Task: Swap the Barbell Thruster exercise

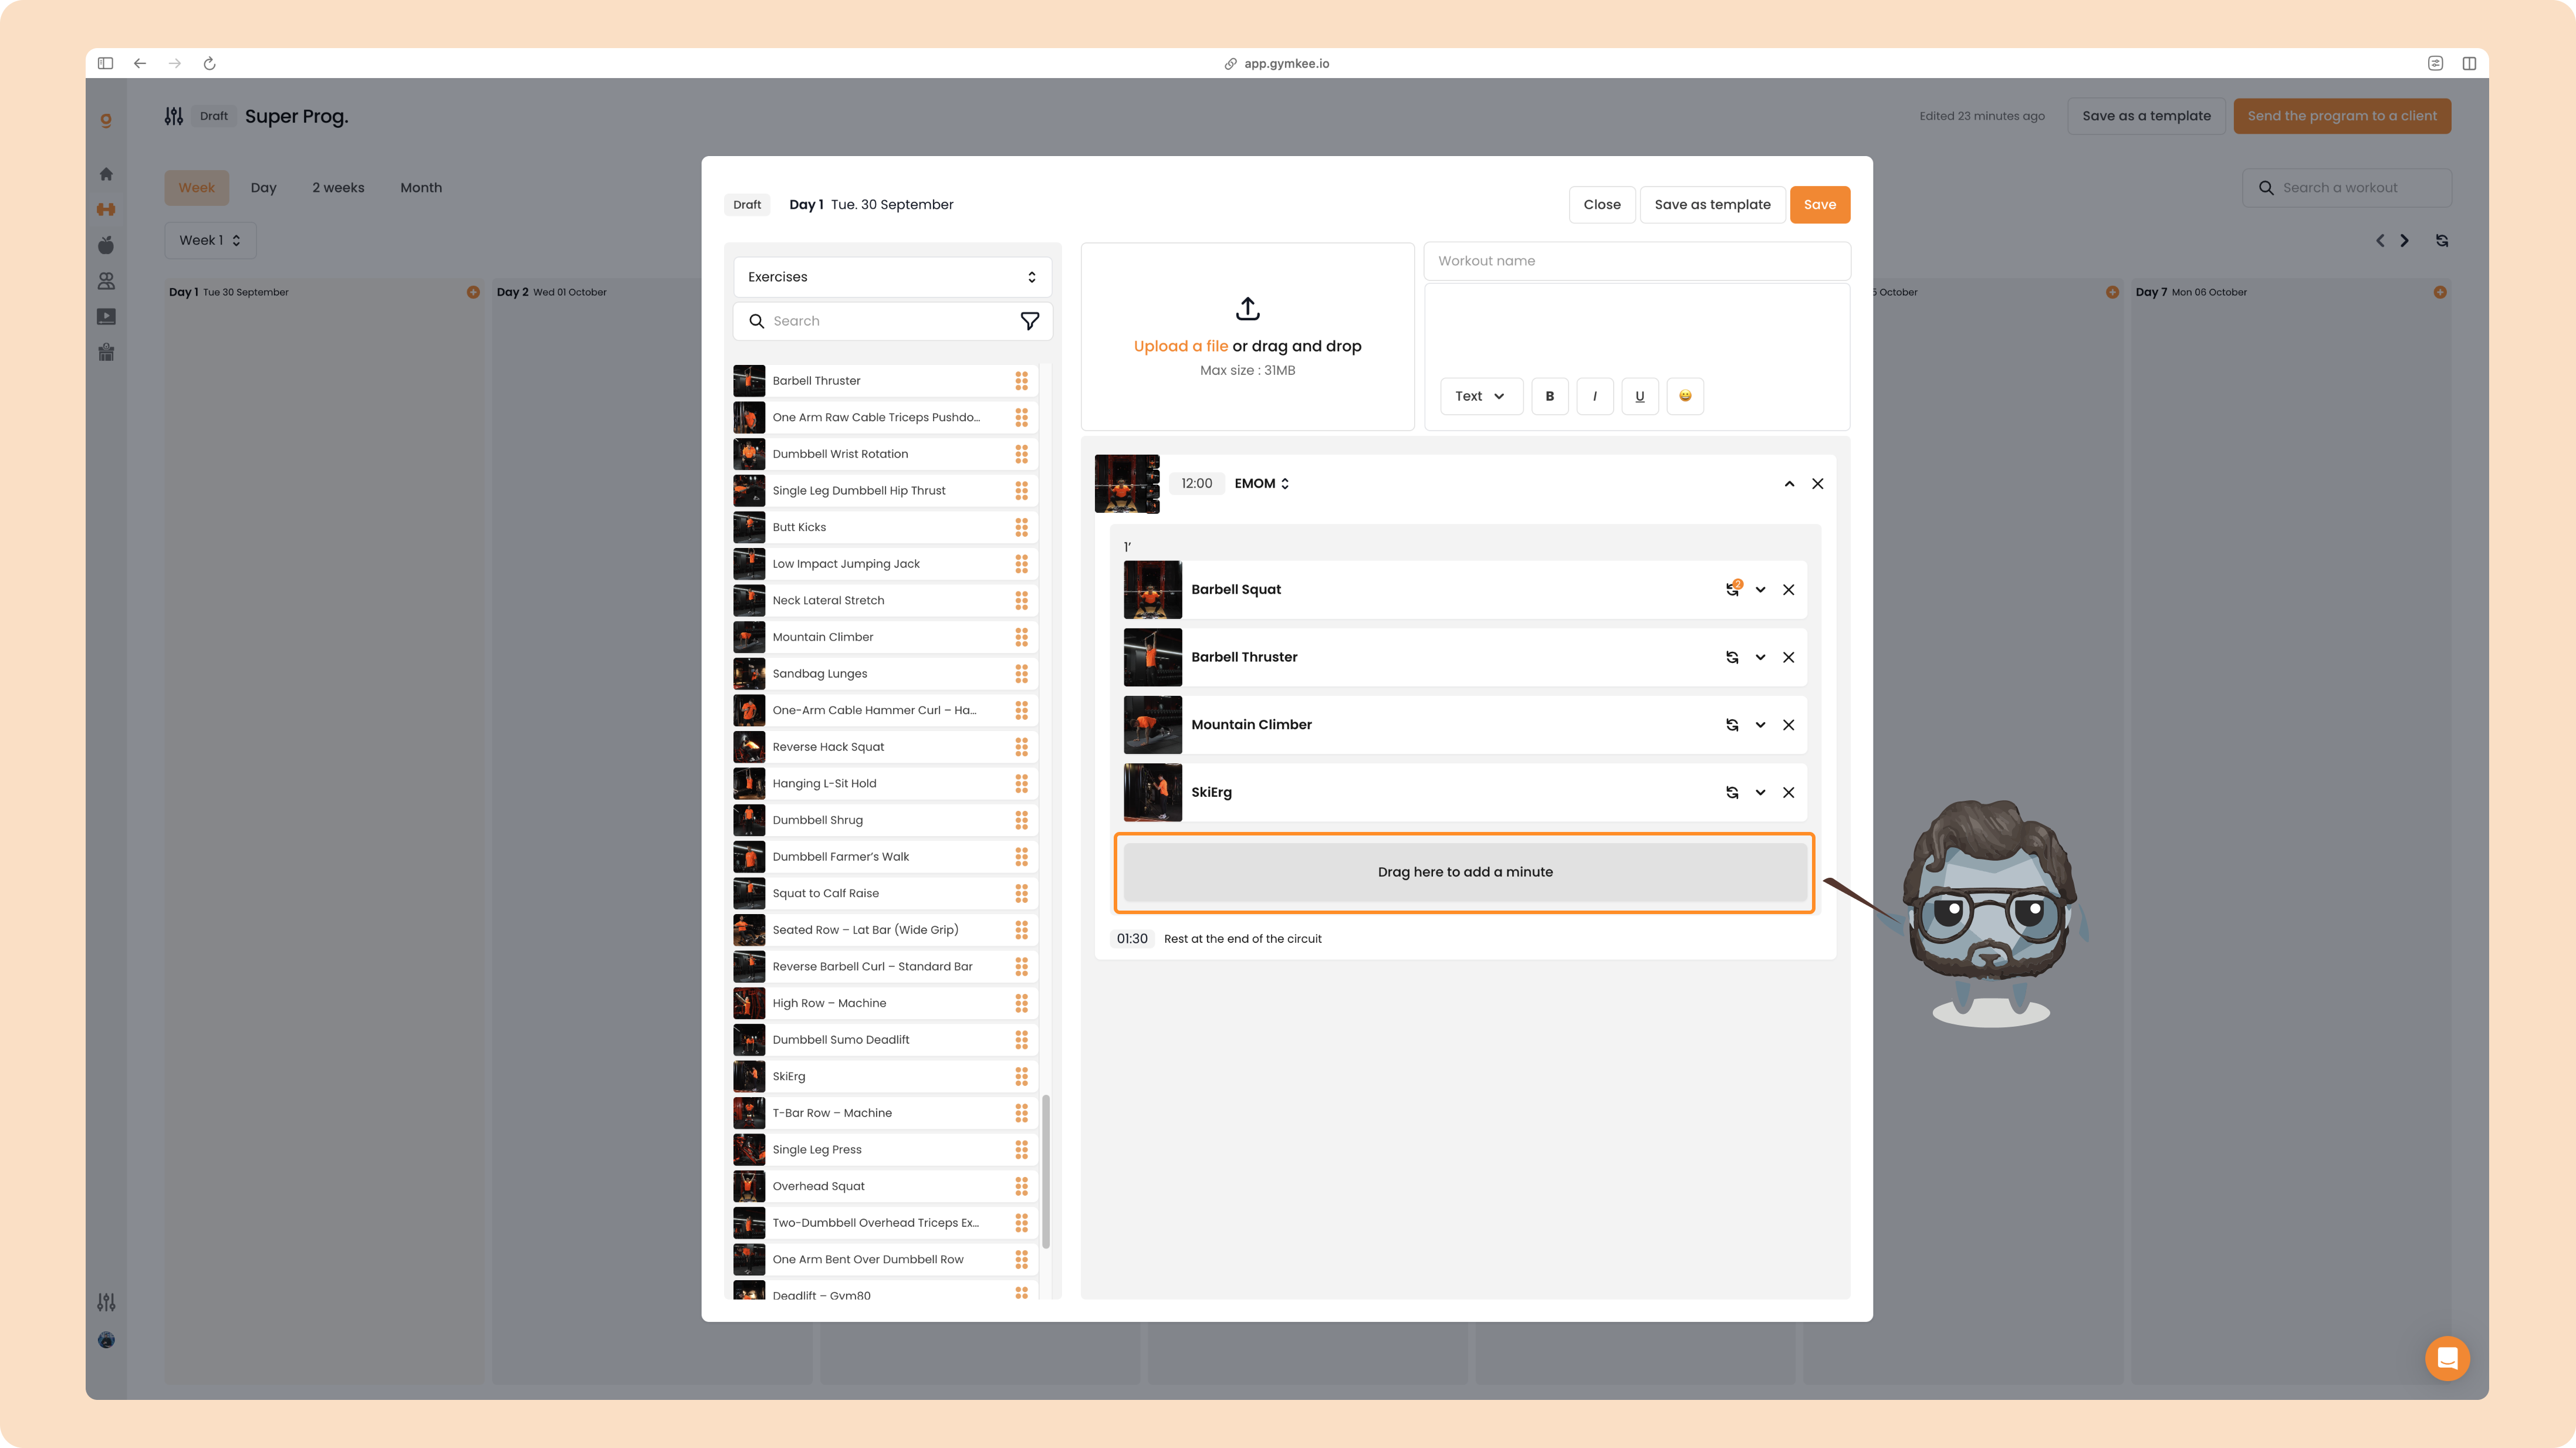Action: pyautogui.click(x=1732, y=657)
